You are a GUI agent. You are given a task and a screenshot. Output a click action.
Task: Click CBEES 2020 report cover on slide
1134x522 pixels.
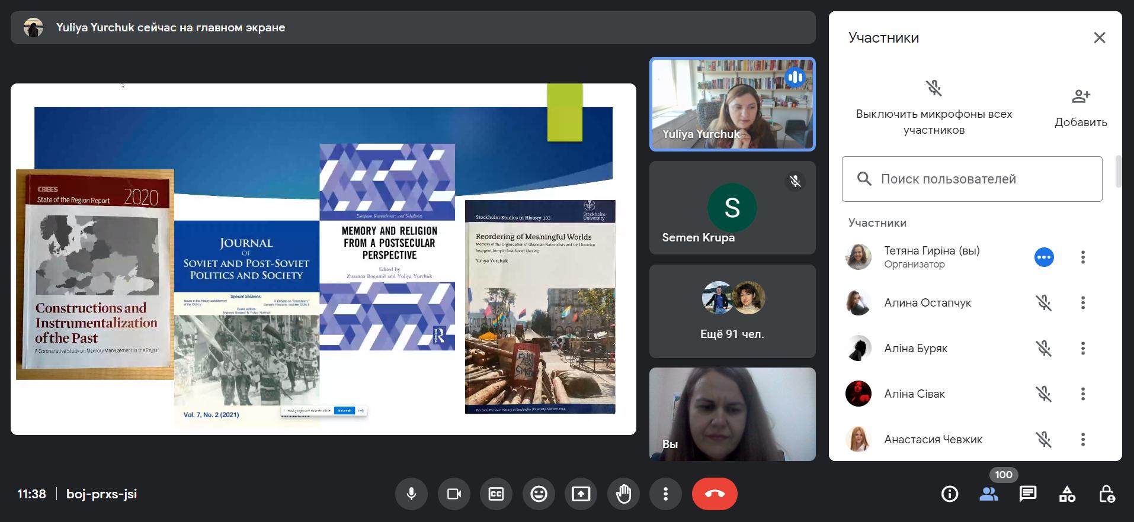pos(95,275)
